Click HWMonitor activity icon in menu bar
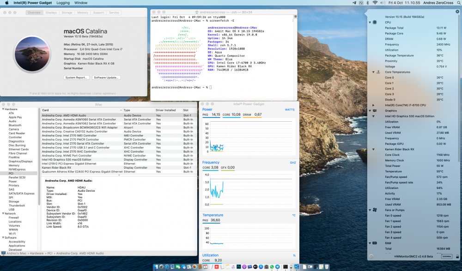The width and height of the screenshot is (462, 271). pos(361,3)
